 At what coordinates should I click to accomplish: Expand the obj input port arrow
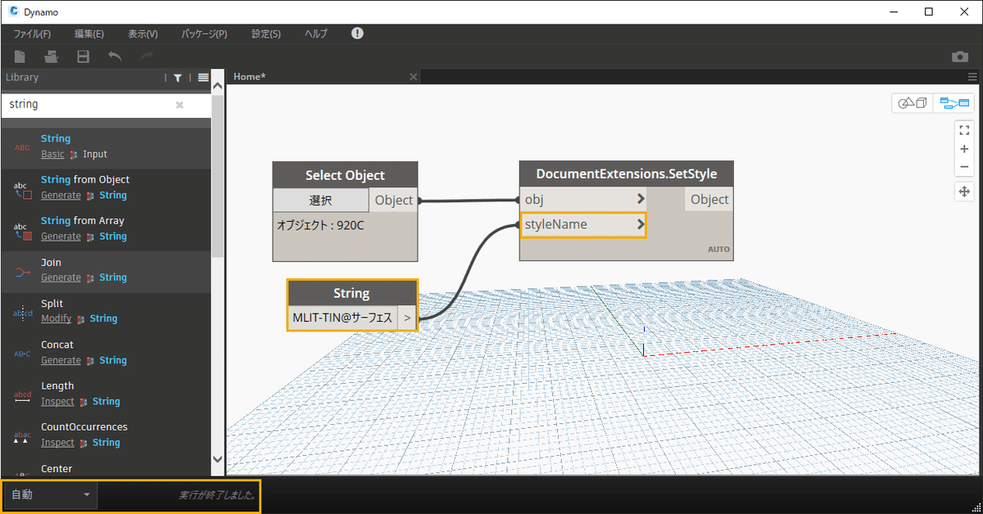pos(640,199)
